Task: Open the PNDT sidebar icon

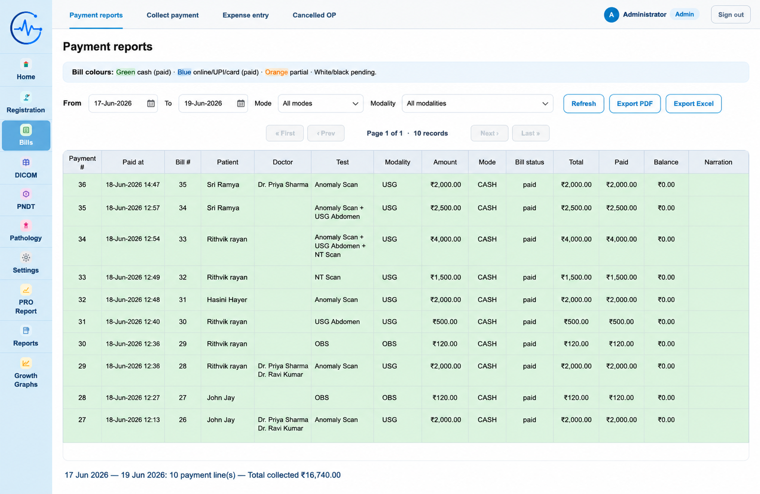Action: [x=26, y=194]
